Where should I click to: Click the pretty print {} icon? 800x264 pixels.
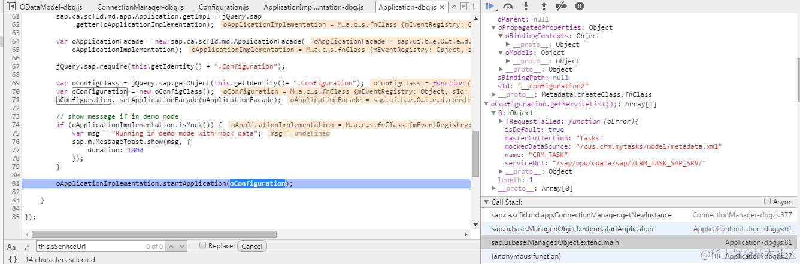pyautogui.click(x=12, y=259)
